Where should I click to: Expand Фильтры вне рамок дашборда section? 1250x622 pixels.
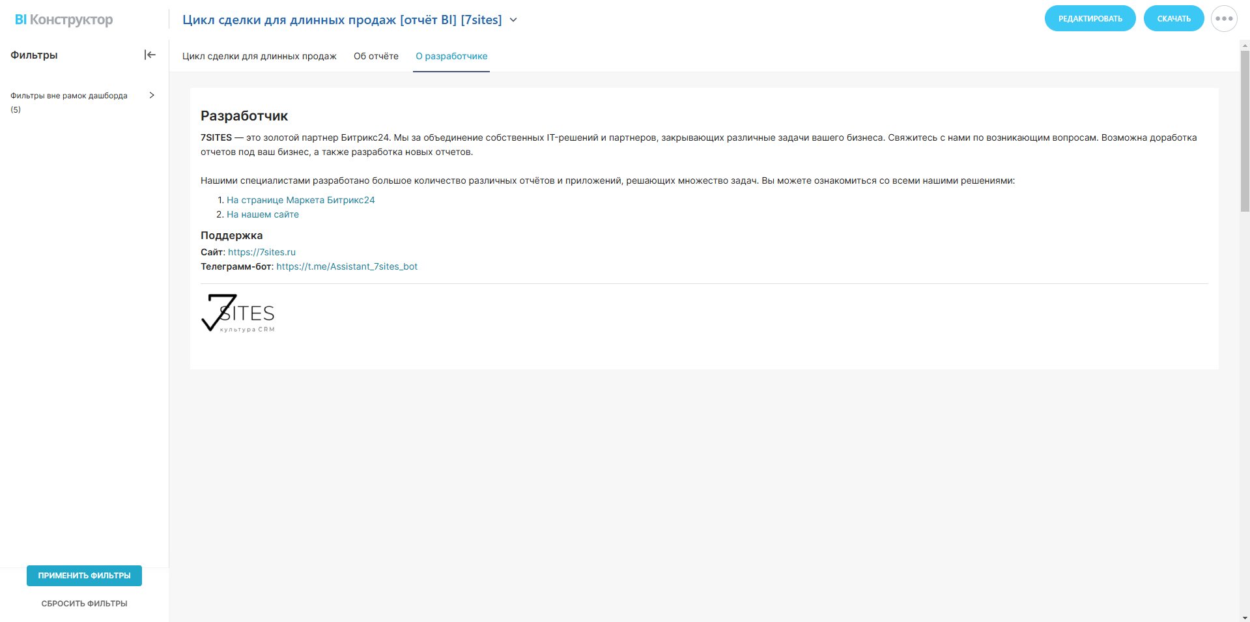152,95
